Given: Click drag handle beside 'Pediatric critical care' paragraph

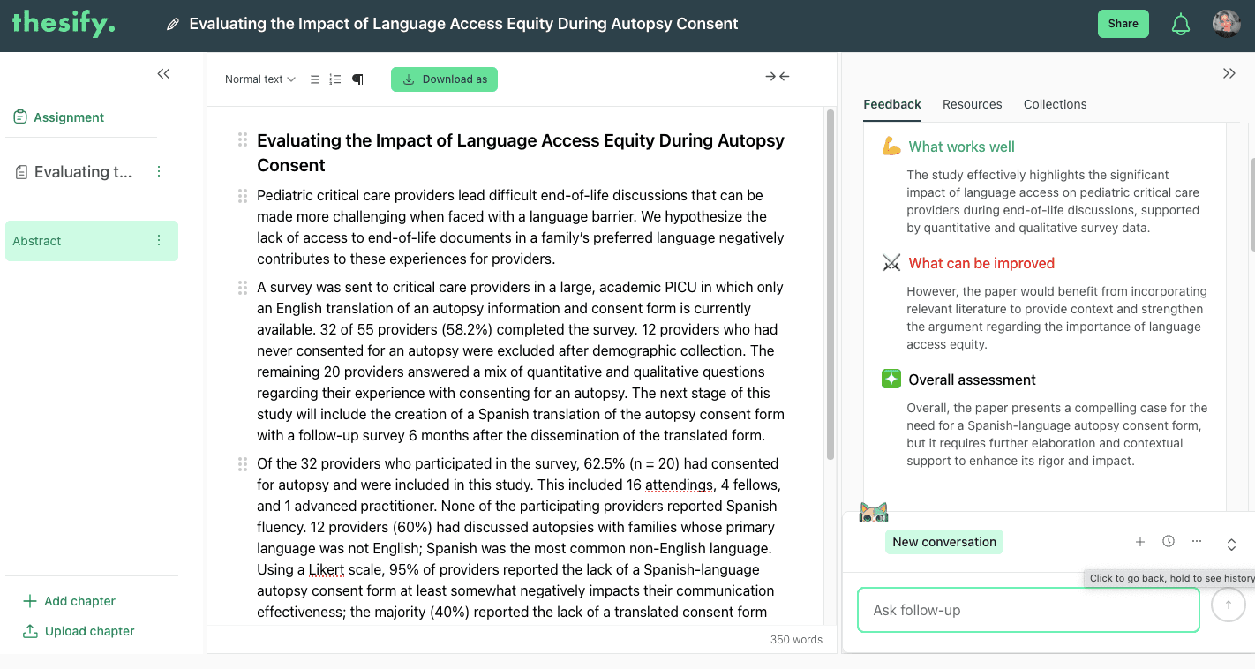Looking at the screenshot, I should click(x=243, y=196).
